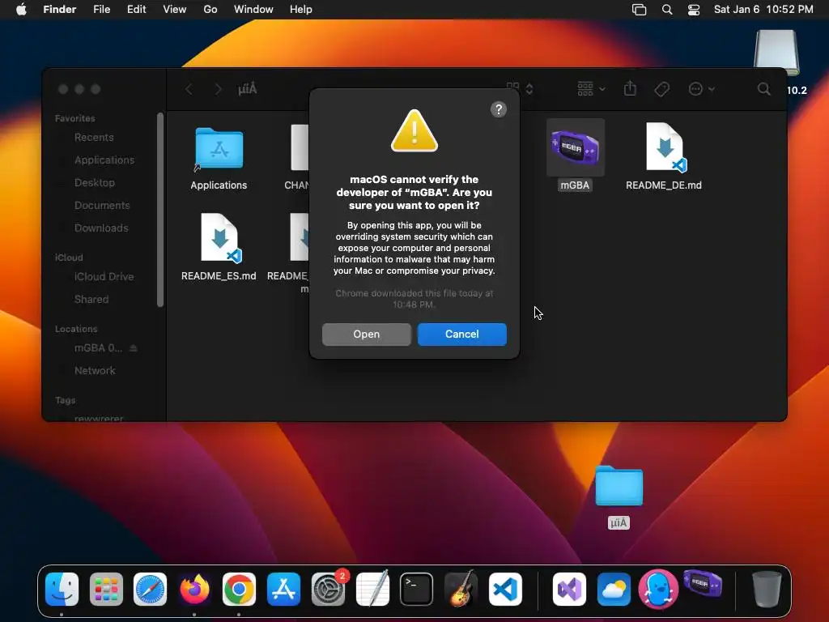Viewport: 829px width, 622px height.
Task: Open the Edit menu
Action: tap(136, 10)
